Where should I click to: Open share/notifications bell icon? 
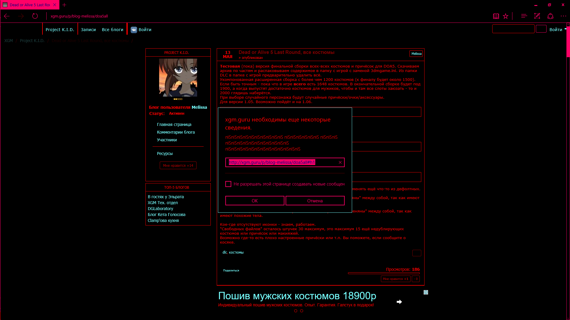550,16
